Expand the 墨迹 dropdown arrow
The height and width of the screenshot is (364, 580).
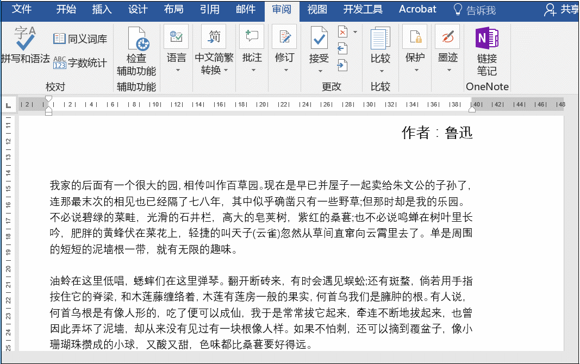tap(449, 70)
